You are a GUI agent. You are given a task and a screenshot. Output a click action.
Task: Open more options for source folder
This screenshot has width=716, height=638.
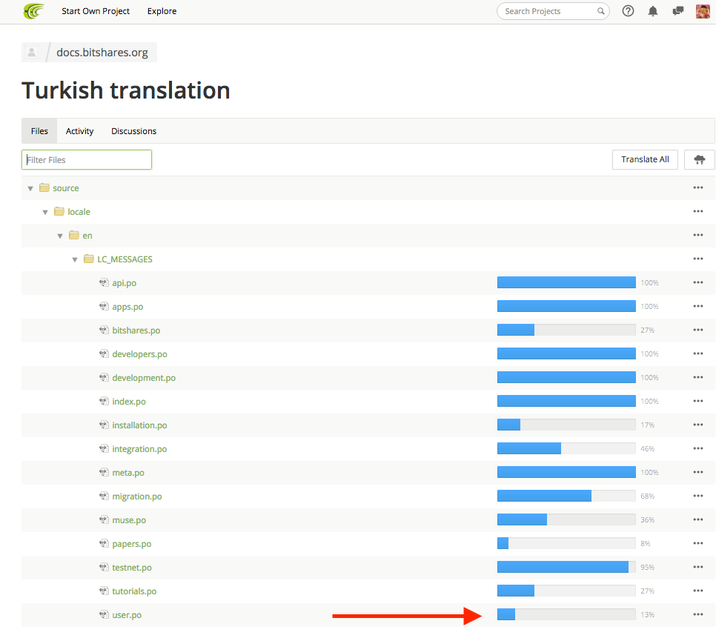click(x=697, y=187)
